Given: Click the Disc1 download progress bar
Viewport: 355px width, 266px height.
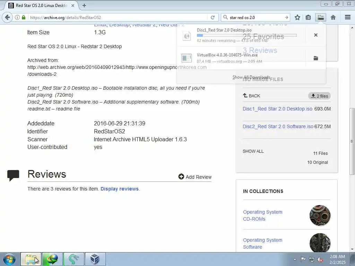Looking at the screenshot, I should [246, 35].
